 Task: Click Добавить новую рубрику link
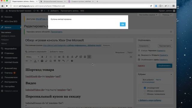(x=150, y=100)
